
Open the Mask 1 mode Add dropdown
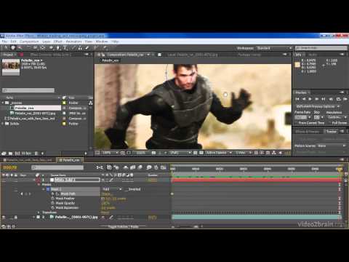112,189
